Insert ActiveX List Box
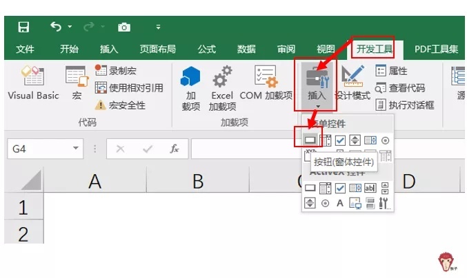Screen dimensions: 467x278 tap(355, 188)
